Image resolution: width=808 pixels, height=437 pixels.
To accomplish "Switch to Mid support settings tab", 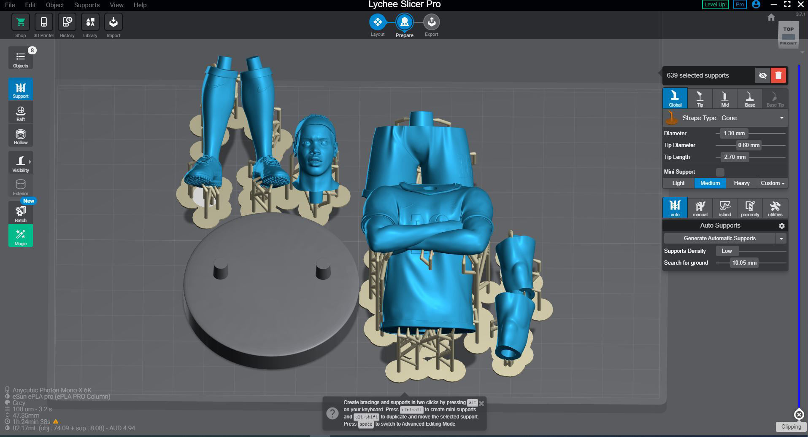I will [x=725, y=99].
